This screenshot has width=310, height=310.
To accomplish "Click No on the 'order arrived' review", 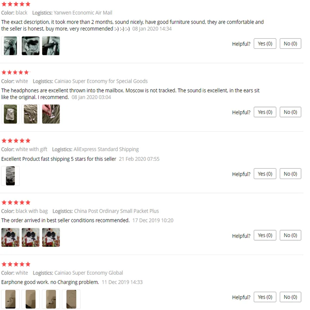I will 290,235.
